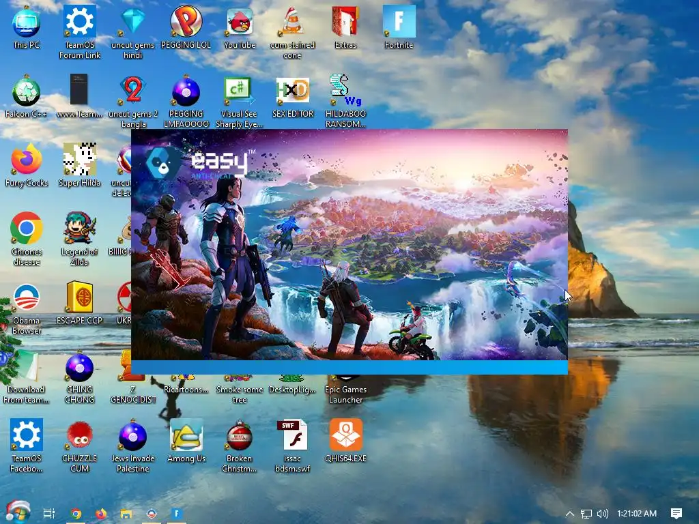Switch to Fortnite taskbar button
This screenshot has height=524, width=699.
[x=177, y=514]
